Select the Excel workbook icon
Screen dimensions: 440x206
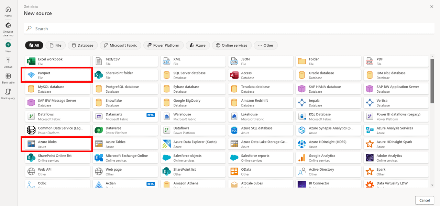point(31,61)
